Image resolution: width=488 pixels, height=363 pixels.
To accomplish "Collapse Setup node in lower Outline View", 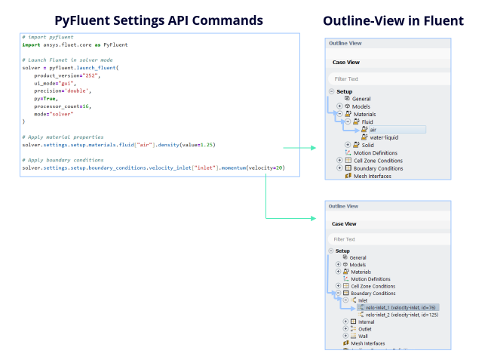I will [331, 251].
